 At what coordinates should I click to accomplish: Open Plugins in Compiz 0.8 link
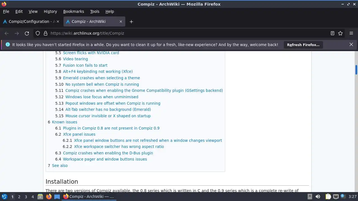[x=111, y=128]
